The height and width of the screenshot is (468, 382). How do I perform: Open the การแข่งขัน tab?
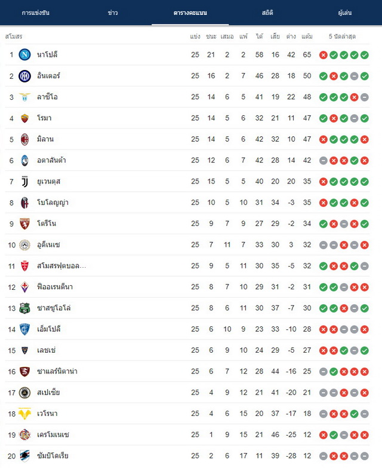(35, 13)
